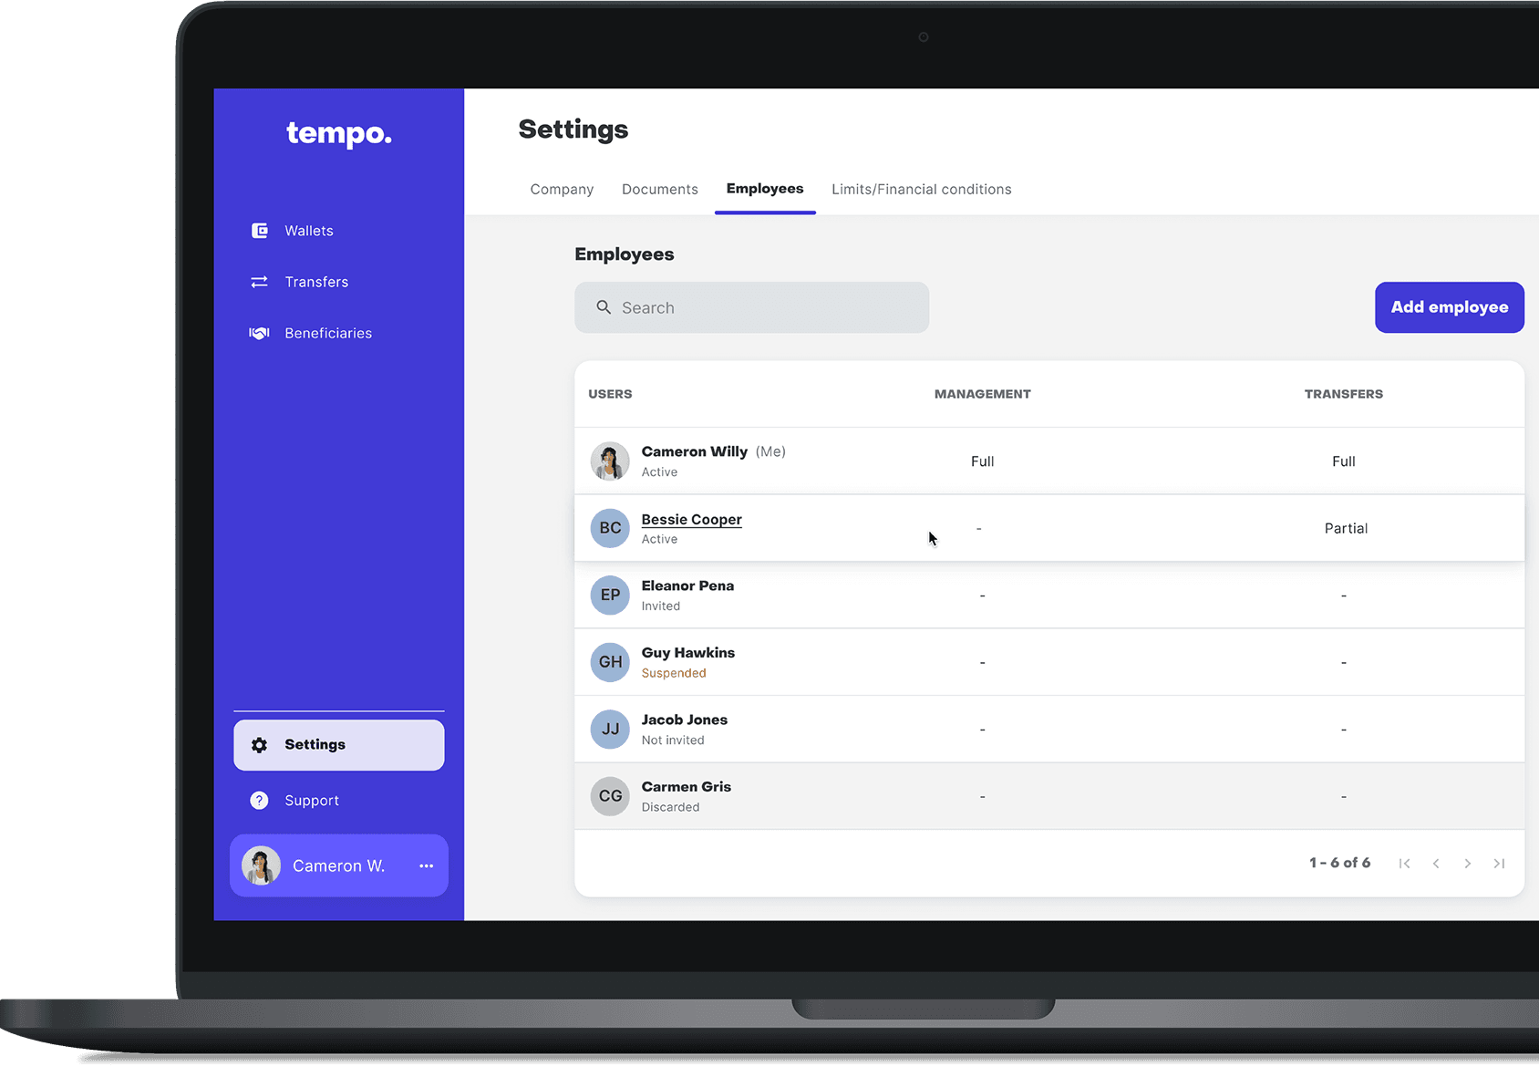Open the Company tab

tap(562, 189)
